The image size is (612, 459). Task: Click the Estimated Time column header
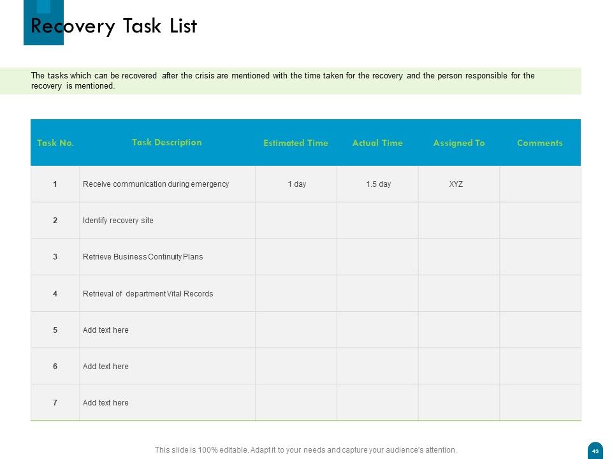coord(296,143)
